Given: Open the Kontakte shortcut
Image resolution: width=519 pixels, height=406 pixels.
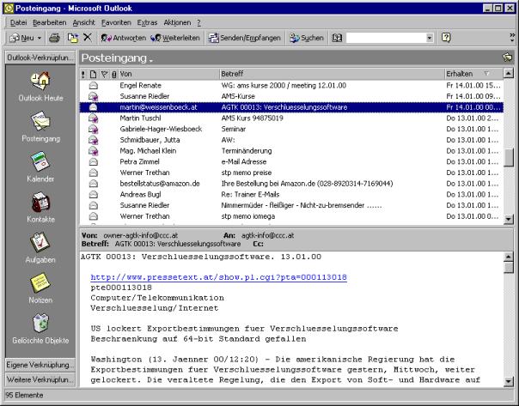Looking at the screenshot, I should click(40, 208).
